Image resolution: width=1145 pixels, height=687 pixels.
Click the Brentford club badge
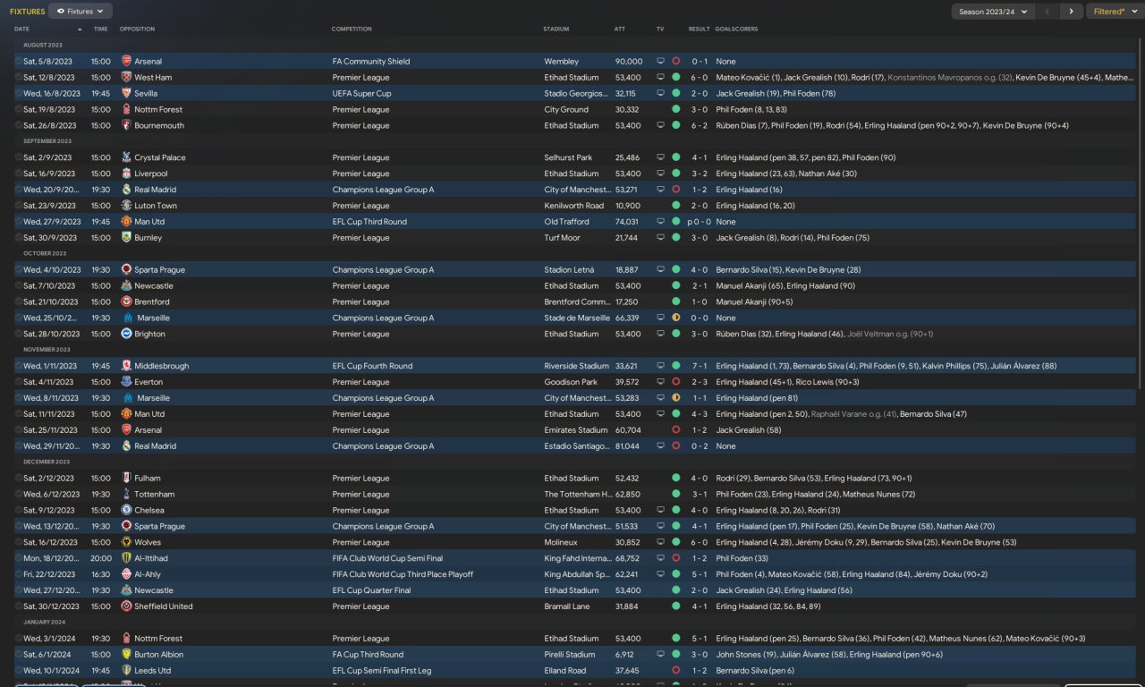coord(126,302)
